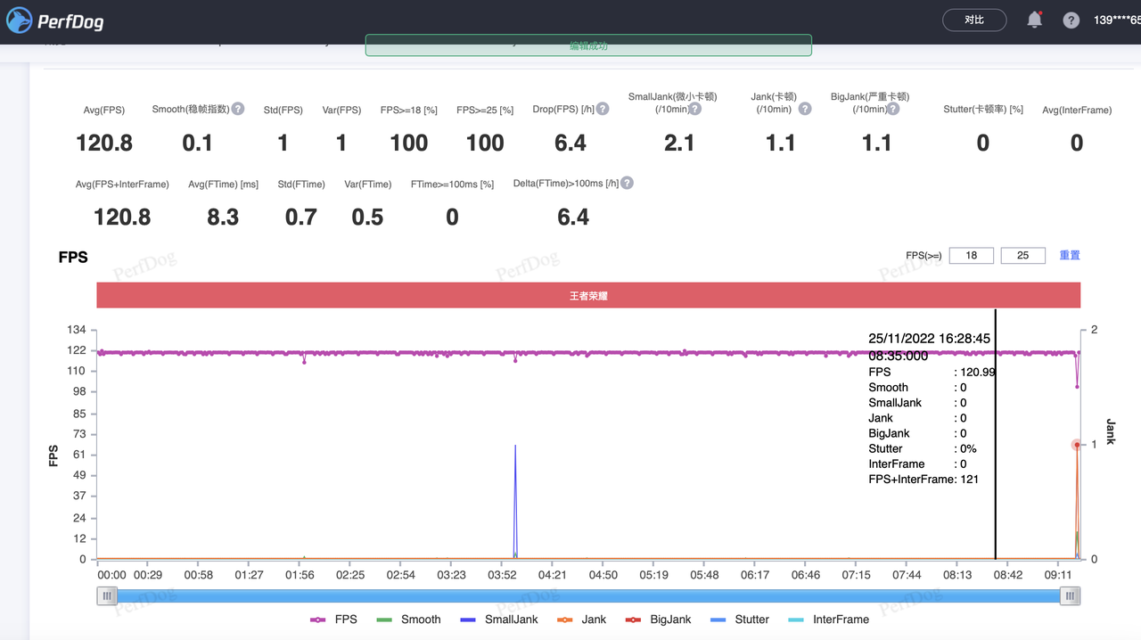1141x640 pixels.
Task: Click the FPS threshold field showing 18
Action: (971, 255)
